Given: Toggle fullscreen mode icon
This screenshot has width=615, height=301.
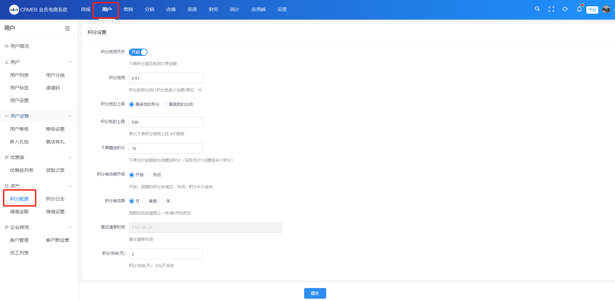Looking at the screenshot, I should click(x=551, y=9).
